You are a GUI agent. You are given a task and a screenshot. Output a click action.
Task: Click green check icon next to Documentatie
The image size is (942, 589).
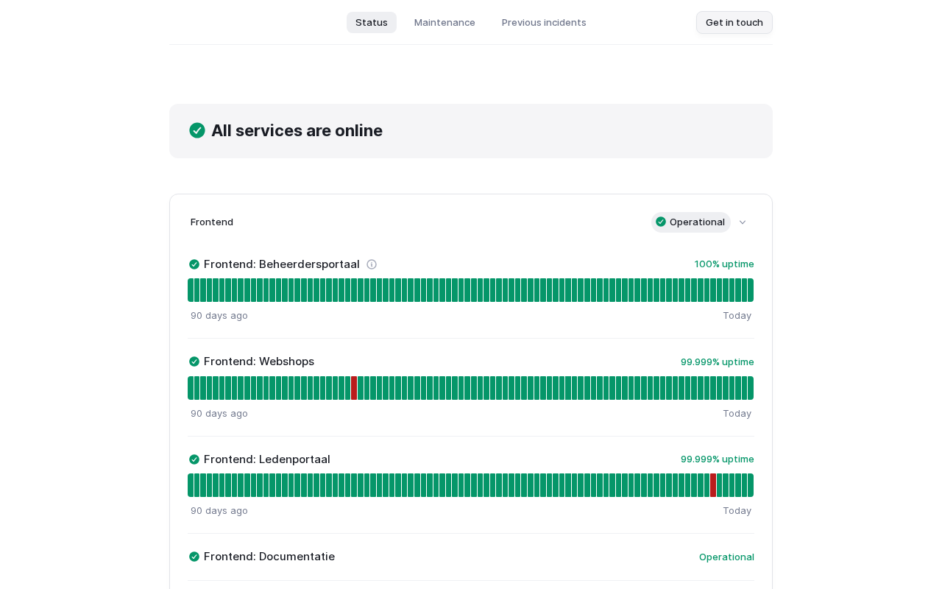pyautogui.click(x=194, y=557)
